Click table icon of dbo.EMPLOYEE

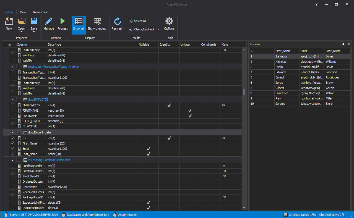click(x=25, y=99)
